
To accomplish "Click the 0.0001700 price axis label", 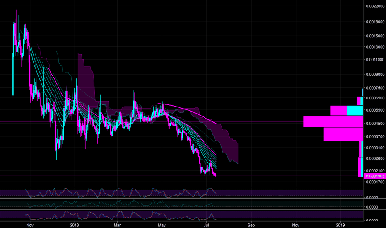I will 375,182.
